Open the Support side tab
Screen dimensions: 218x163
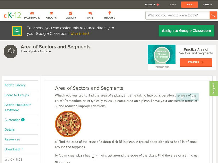[214, 89]
